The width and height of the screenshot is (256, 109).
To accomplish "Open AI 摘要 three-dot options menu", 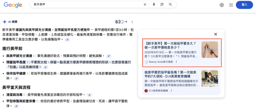I will coord(132,22).
